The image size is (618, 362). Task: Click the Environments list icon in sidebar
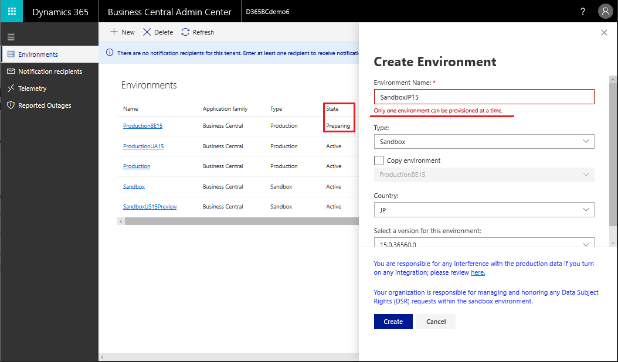(11, 54)
